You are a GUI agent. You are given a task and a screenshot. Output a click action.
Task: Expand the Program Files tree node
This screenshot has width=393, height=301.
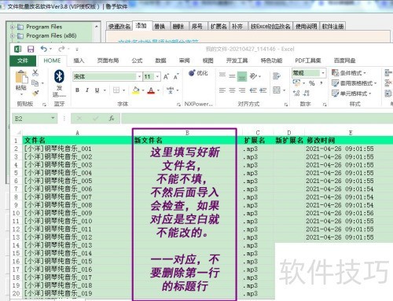click(12, 27)
